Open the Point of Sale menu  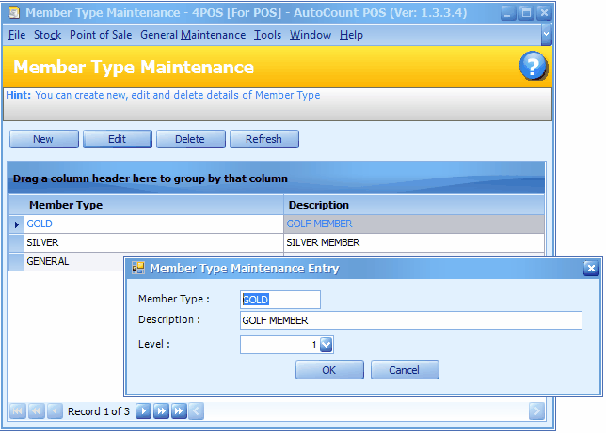[x=101, y=35]
